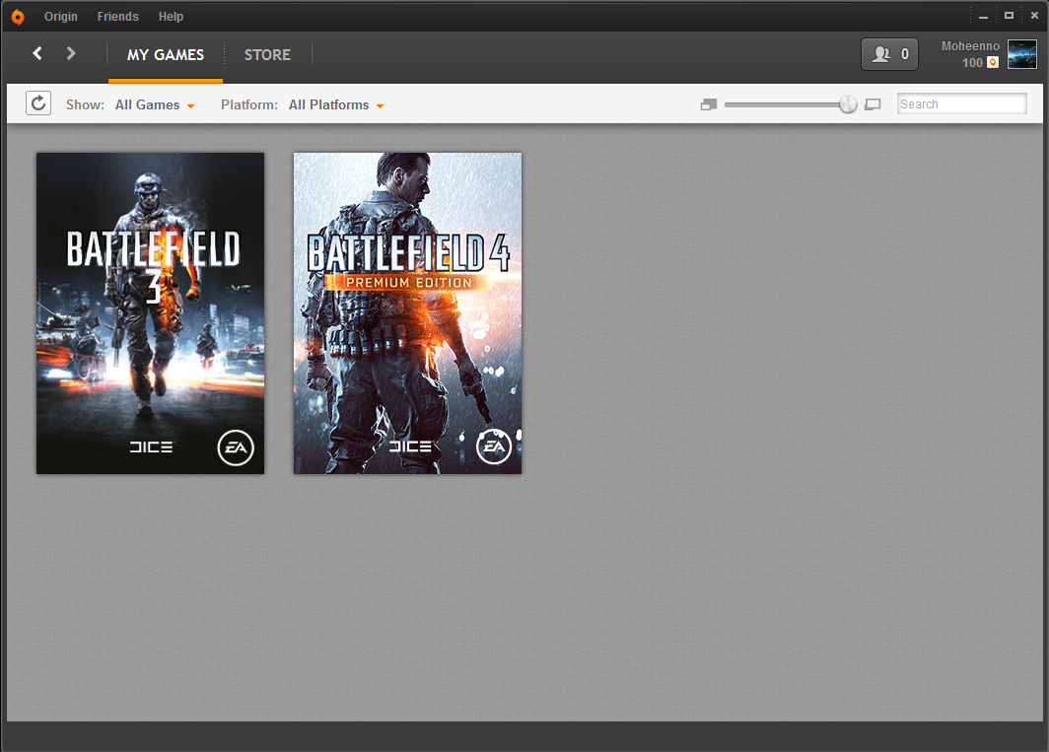Screen dimensions: 1049x752
Task: Switch to the STORE tab
Action: [267, 55]
